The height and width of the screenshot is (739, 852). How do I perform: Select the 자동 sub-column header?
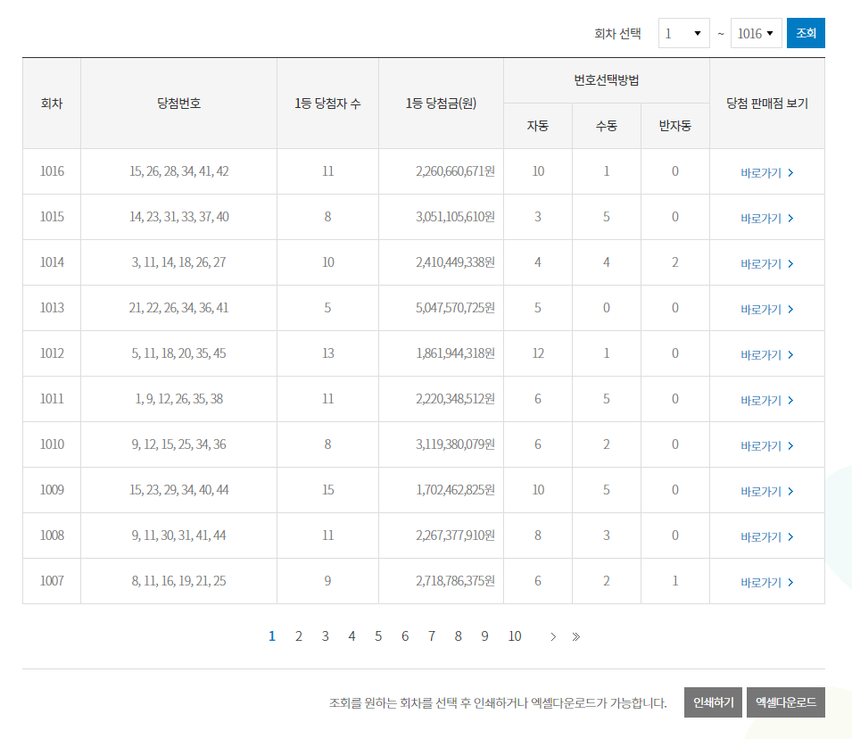(538, 126)
